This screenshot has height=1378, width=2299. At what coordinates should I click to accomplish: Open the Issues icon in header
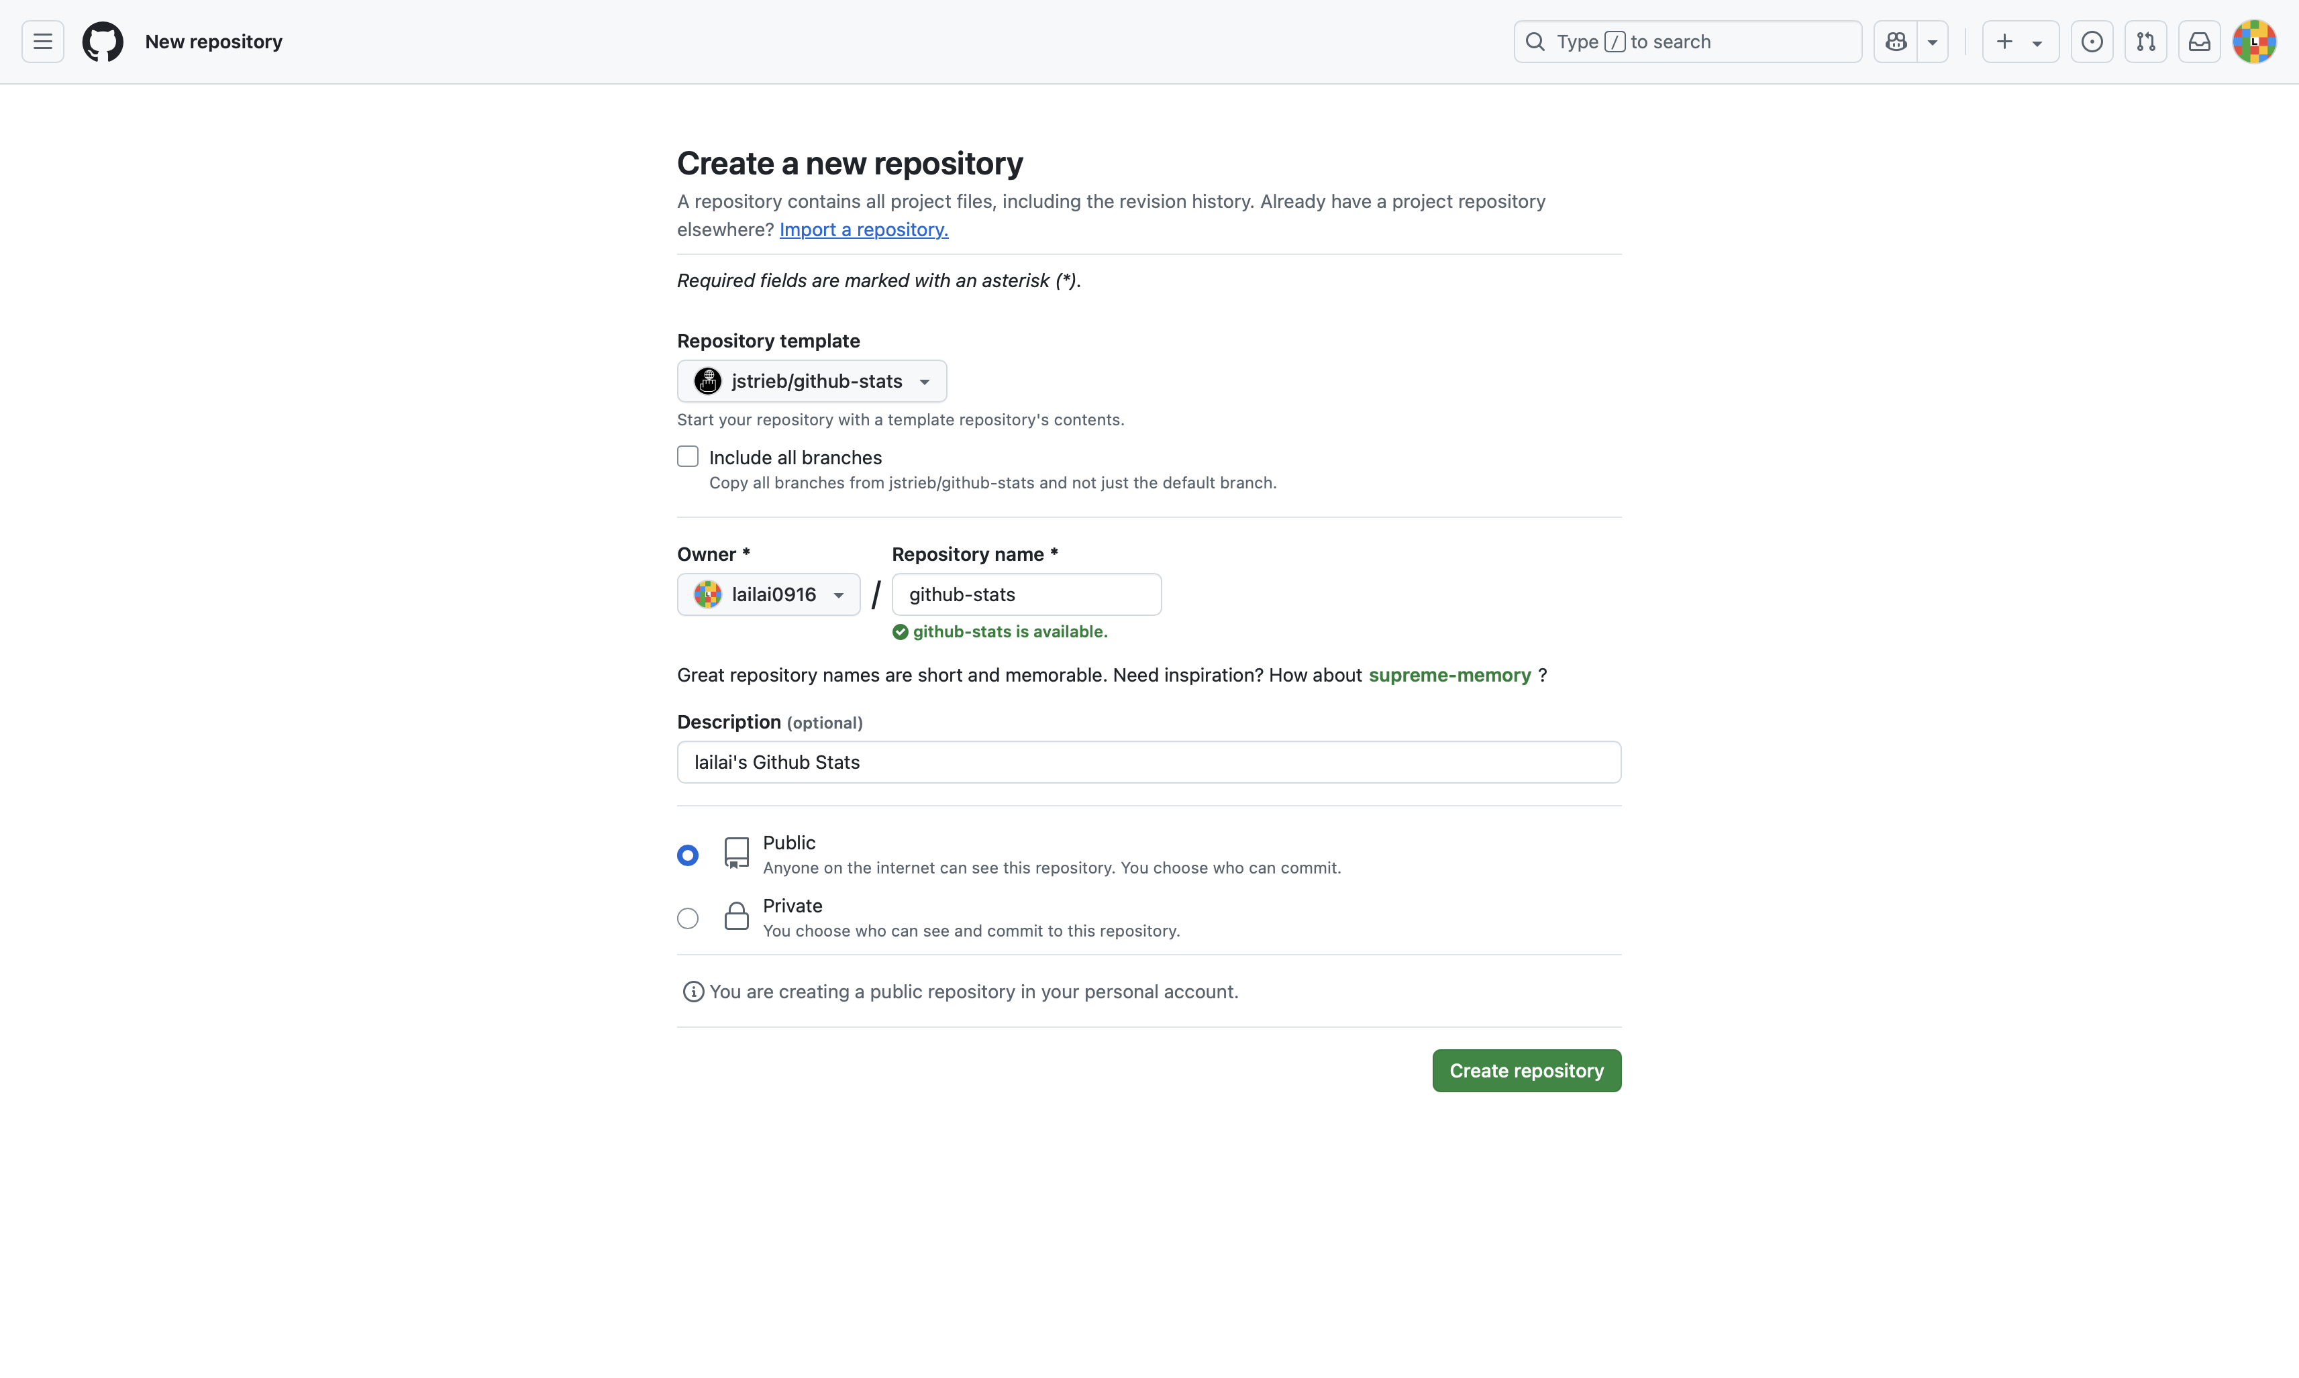[2092, 42]
